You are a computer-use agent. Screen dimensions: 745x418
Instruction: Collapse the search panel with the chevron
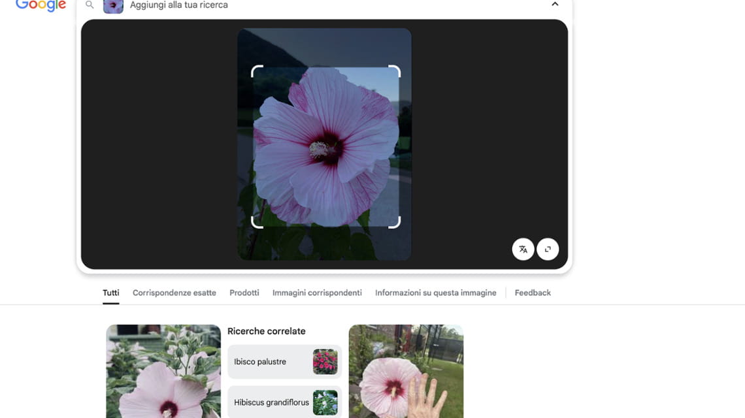(555, 4)
